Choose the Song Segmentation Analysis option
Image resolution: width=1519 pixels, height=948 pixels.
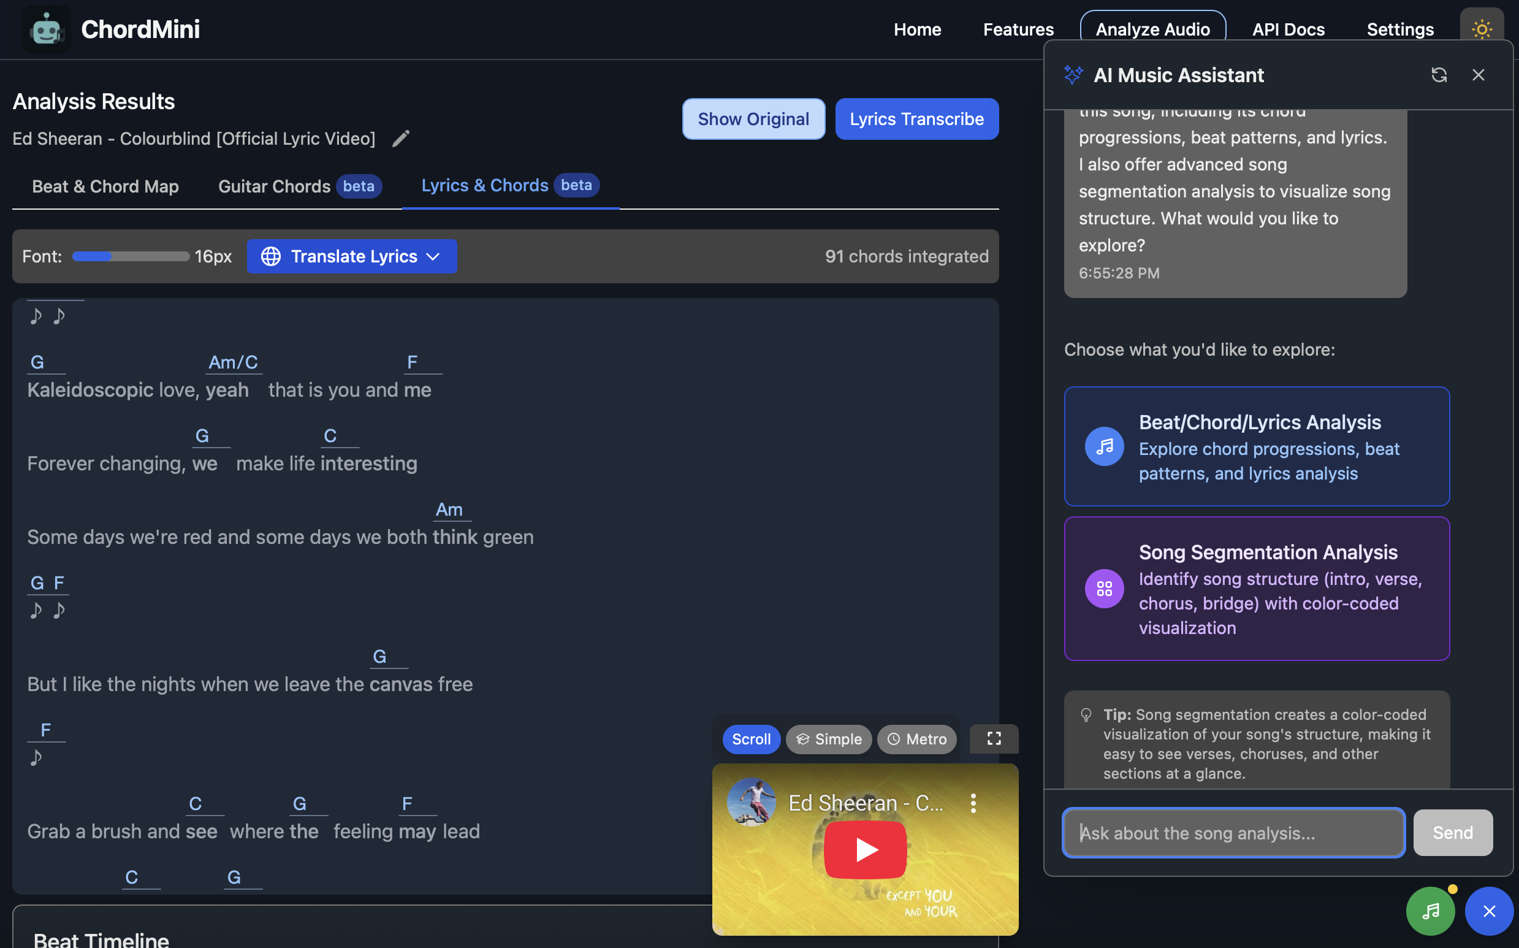pyautogui.click(x=1257, y=588)
